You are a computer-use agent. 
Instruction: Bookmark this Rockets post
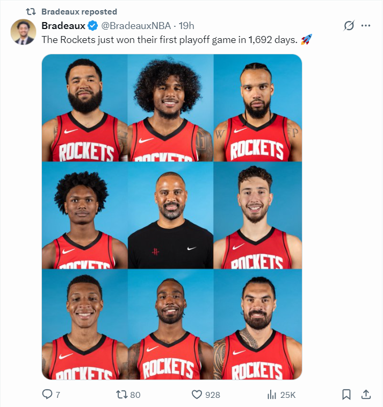tap(346, 394)
